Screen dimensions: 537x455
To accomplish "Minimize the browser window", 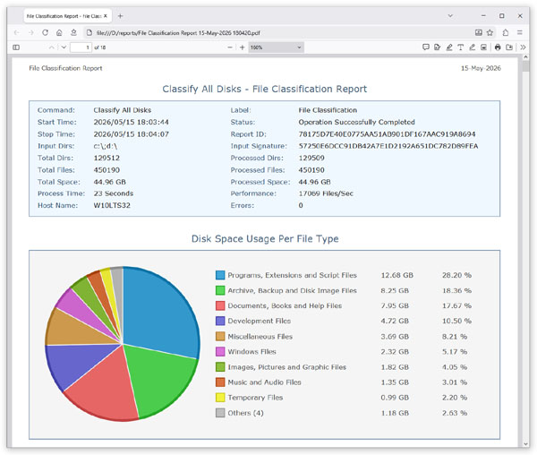I will tap(483, 16).
